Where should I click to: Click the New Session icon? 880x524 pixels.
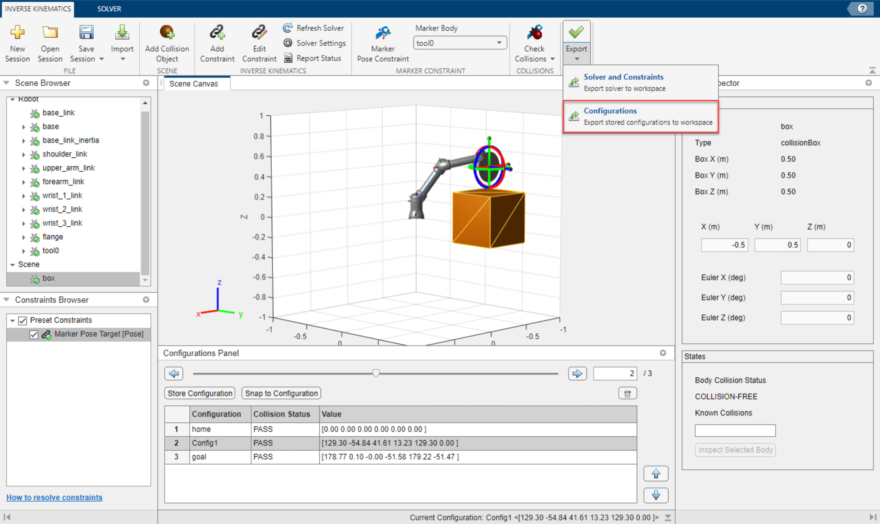tap(17, 33)
